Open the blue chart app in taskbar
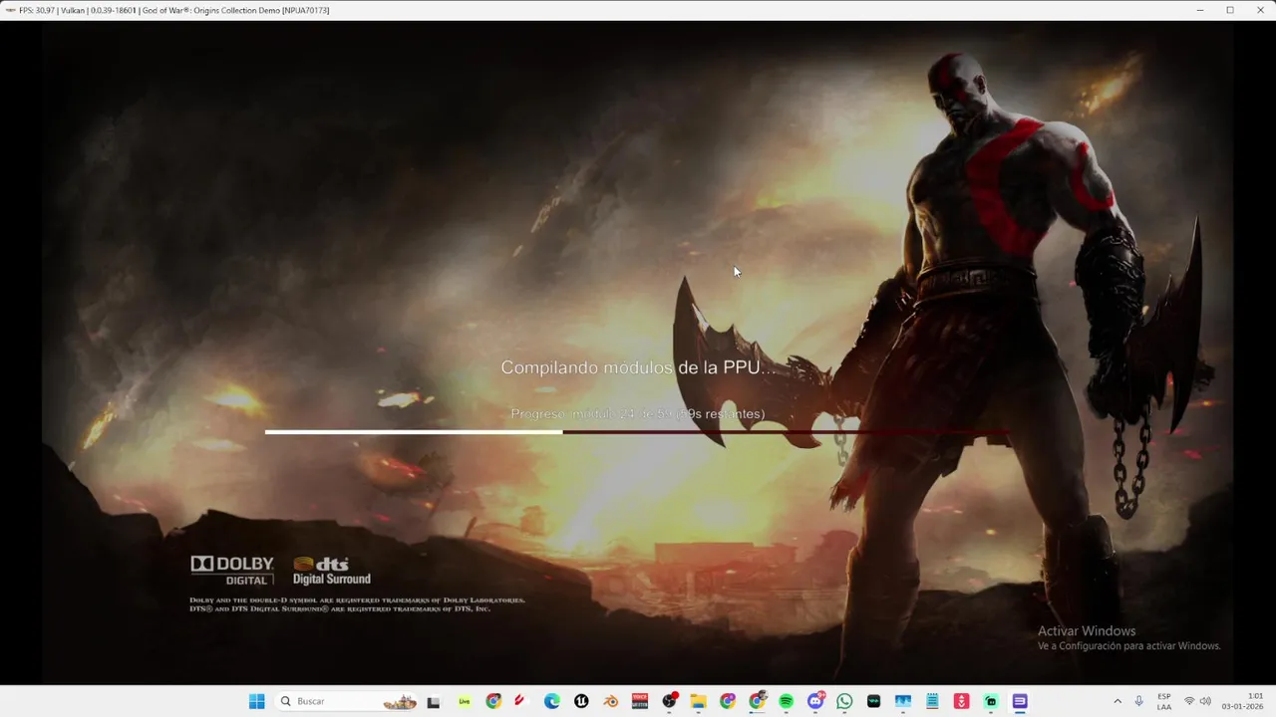Image resolution: width=1276 pixels, height=717 pixels. pos(903,701)
